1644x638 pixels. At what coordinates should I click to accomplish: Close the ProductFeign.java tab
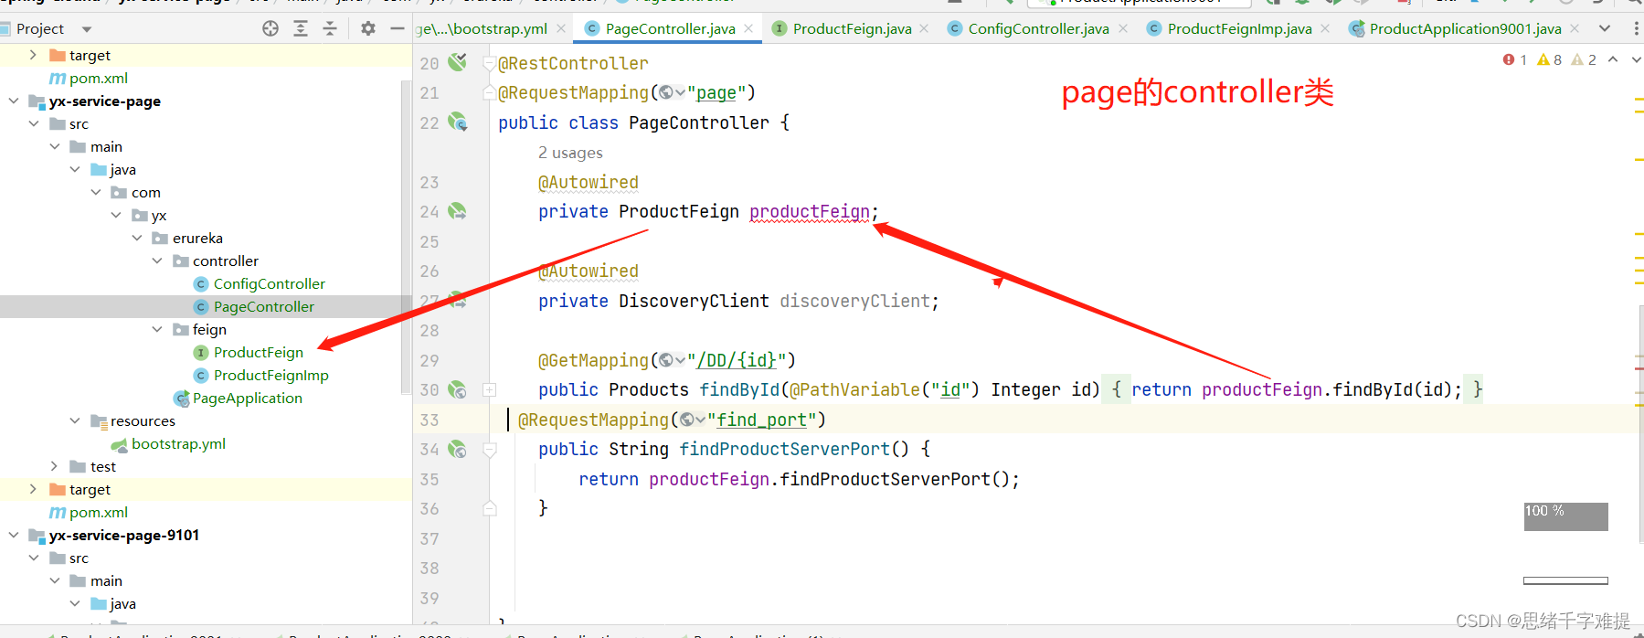tap(924, 28)
